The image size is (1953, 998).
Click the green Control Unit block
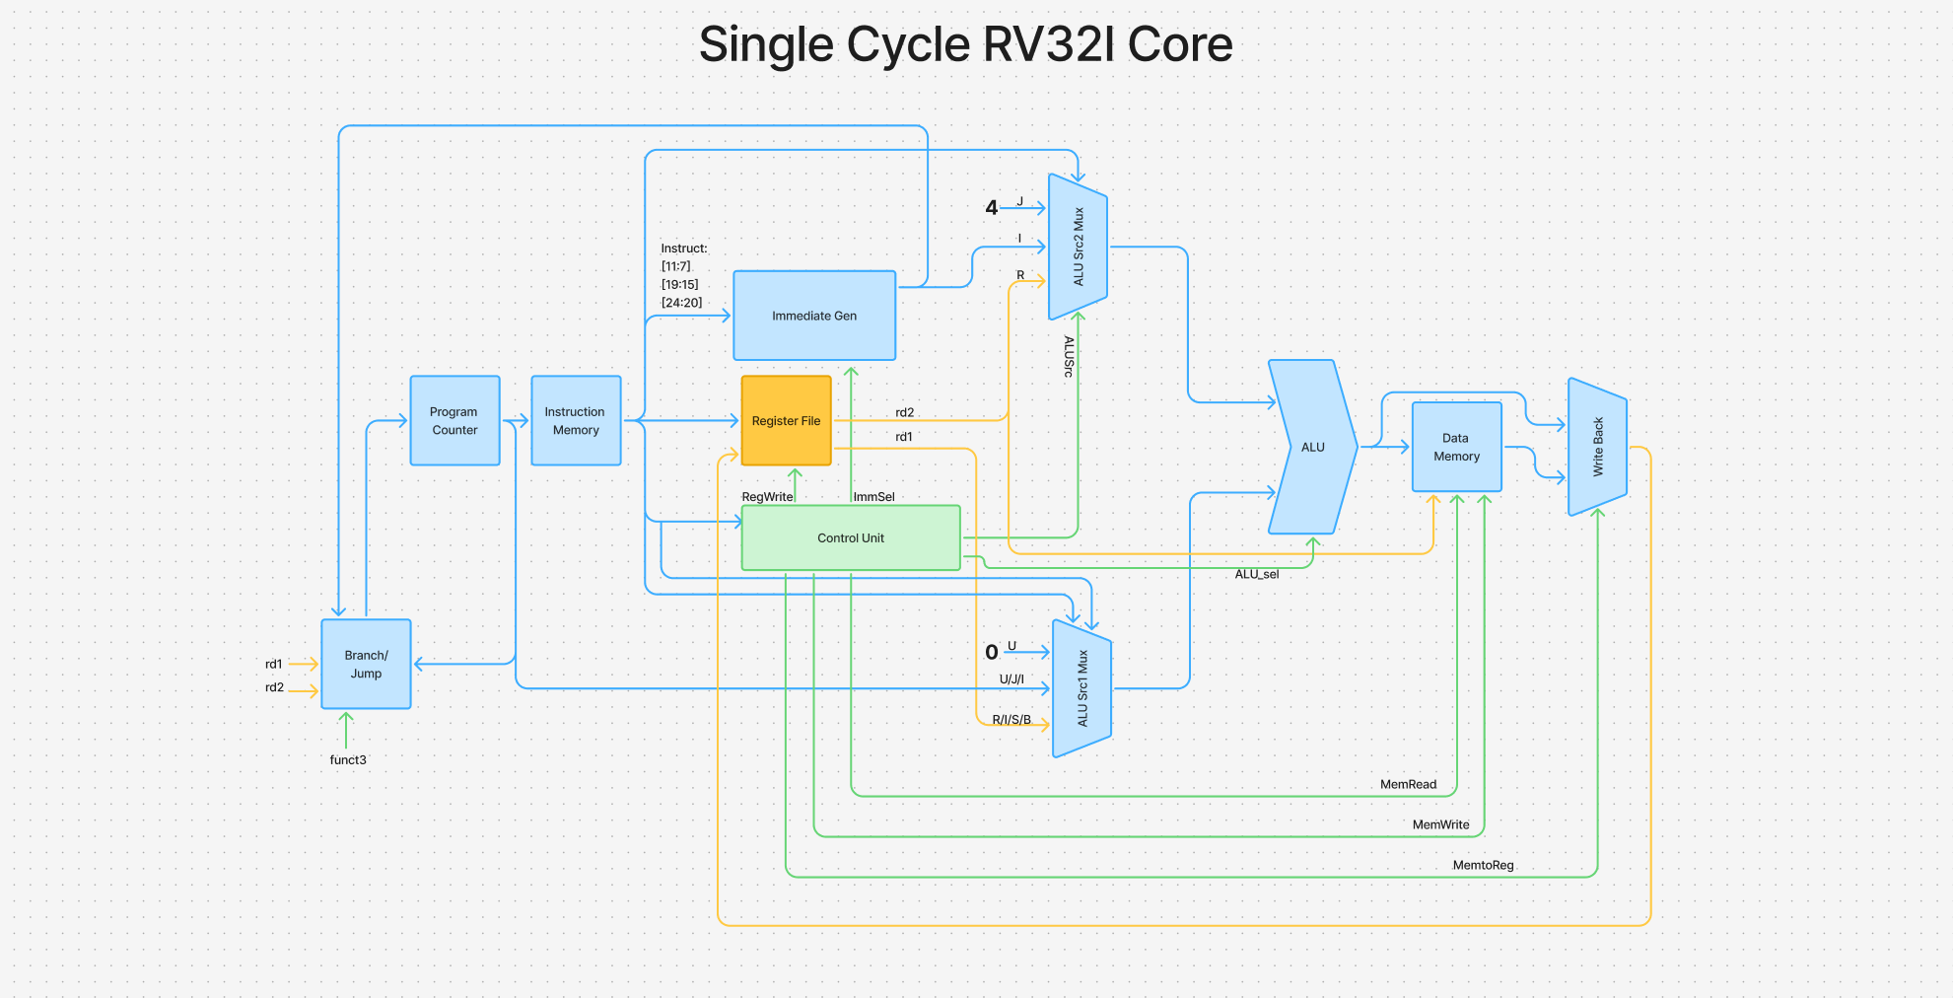point(851,537)
